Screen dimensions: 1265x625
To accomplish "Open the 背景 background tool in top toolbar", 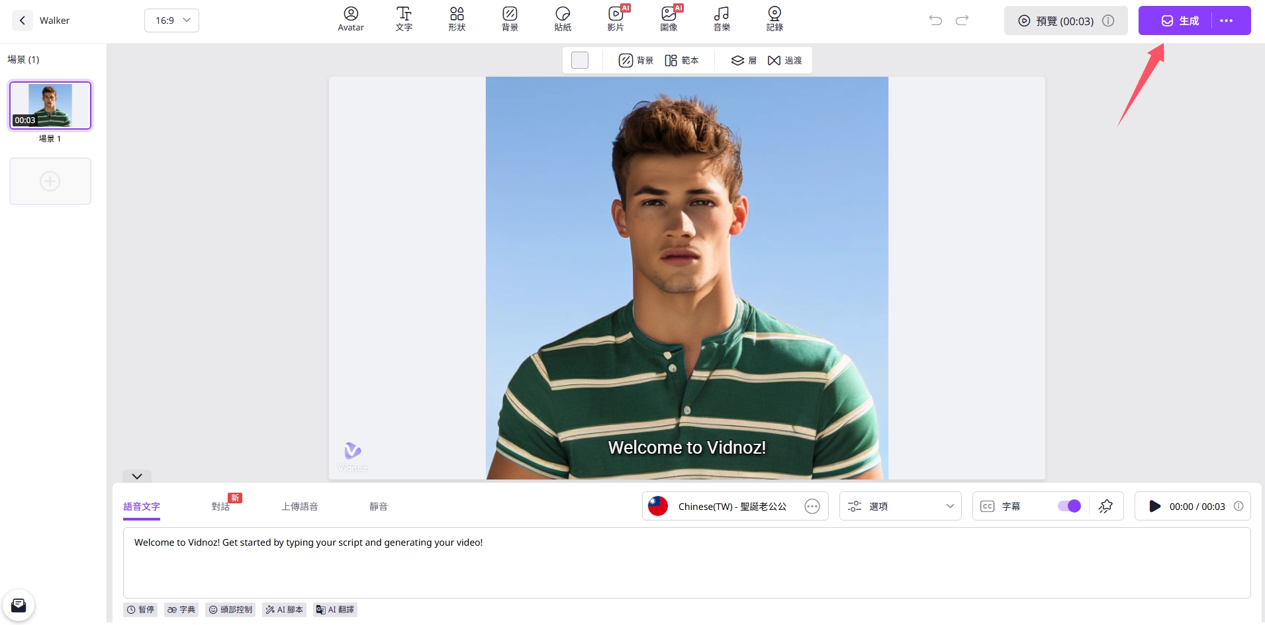I will coord(510,19).
